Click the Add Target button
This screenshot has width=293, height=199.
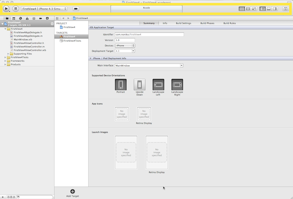(72, 193)
